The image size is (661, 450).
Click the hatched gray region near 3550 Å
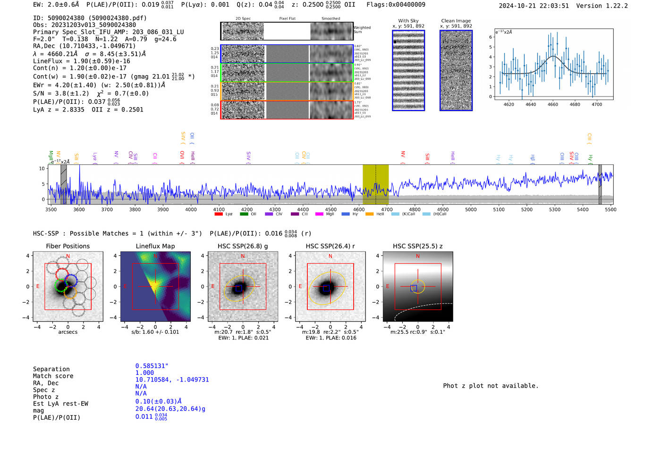click(63, 185)
